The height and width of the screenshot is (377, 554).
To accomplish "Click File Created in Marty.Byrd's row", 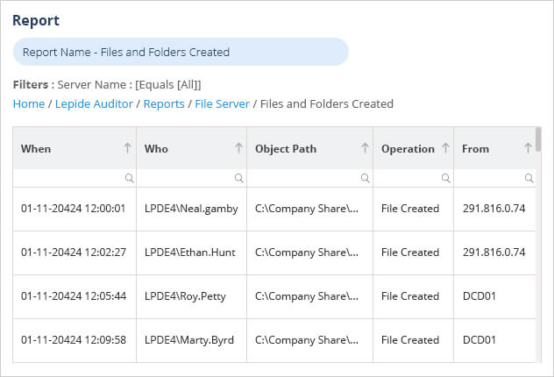I will (x=410, y=340).
